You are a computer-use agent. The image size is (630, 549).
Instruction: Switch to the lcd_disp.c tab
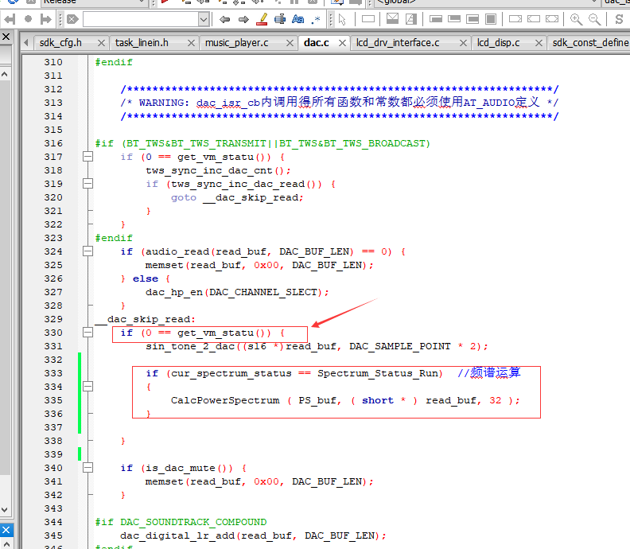click(498, 43)
